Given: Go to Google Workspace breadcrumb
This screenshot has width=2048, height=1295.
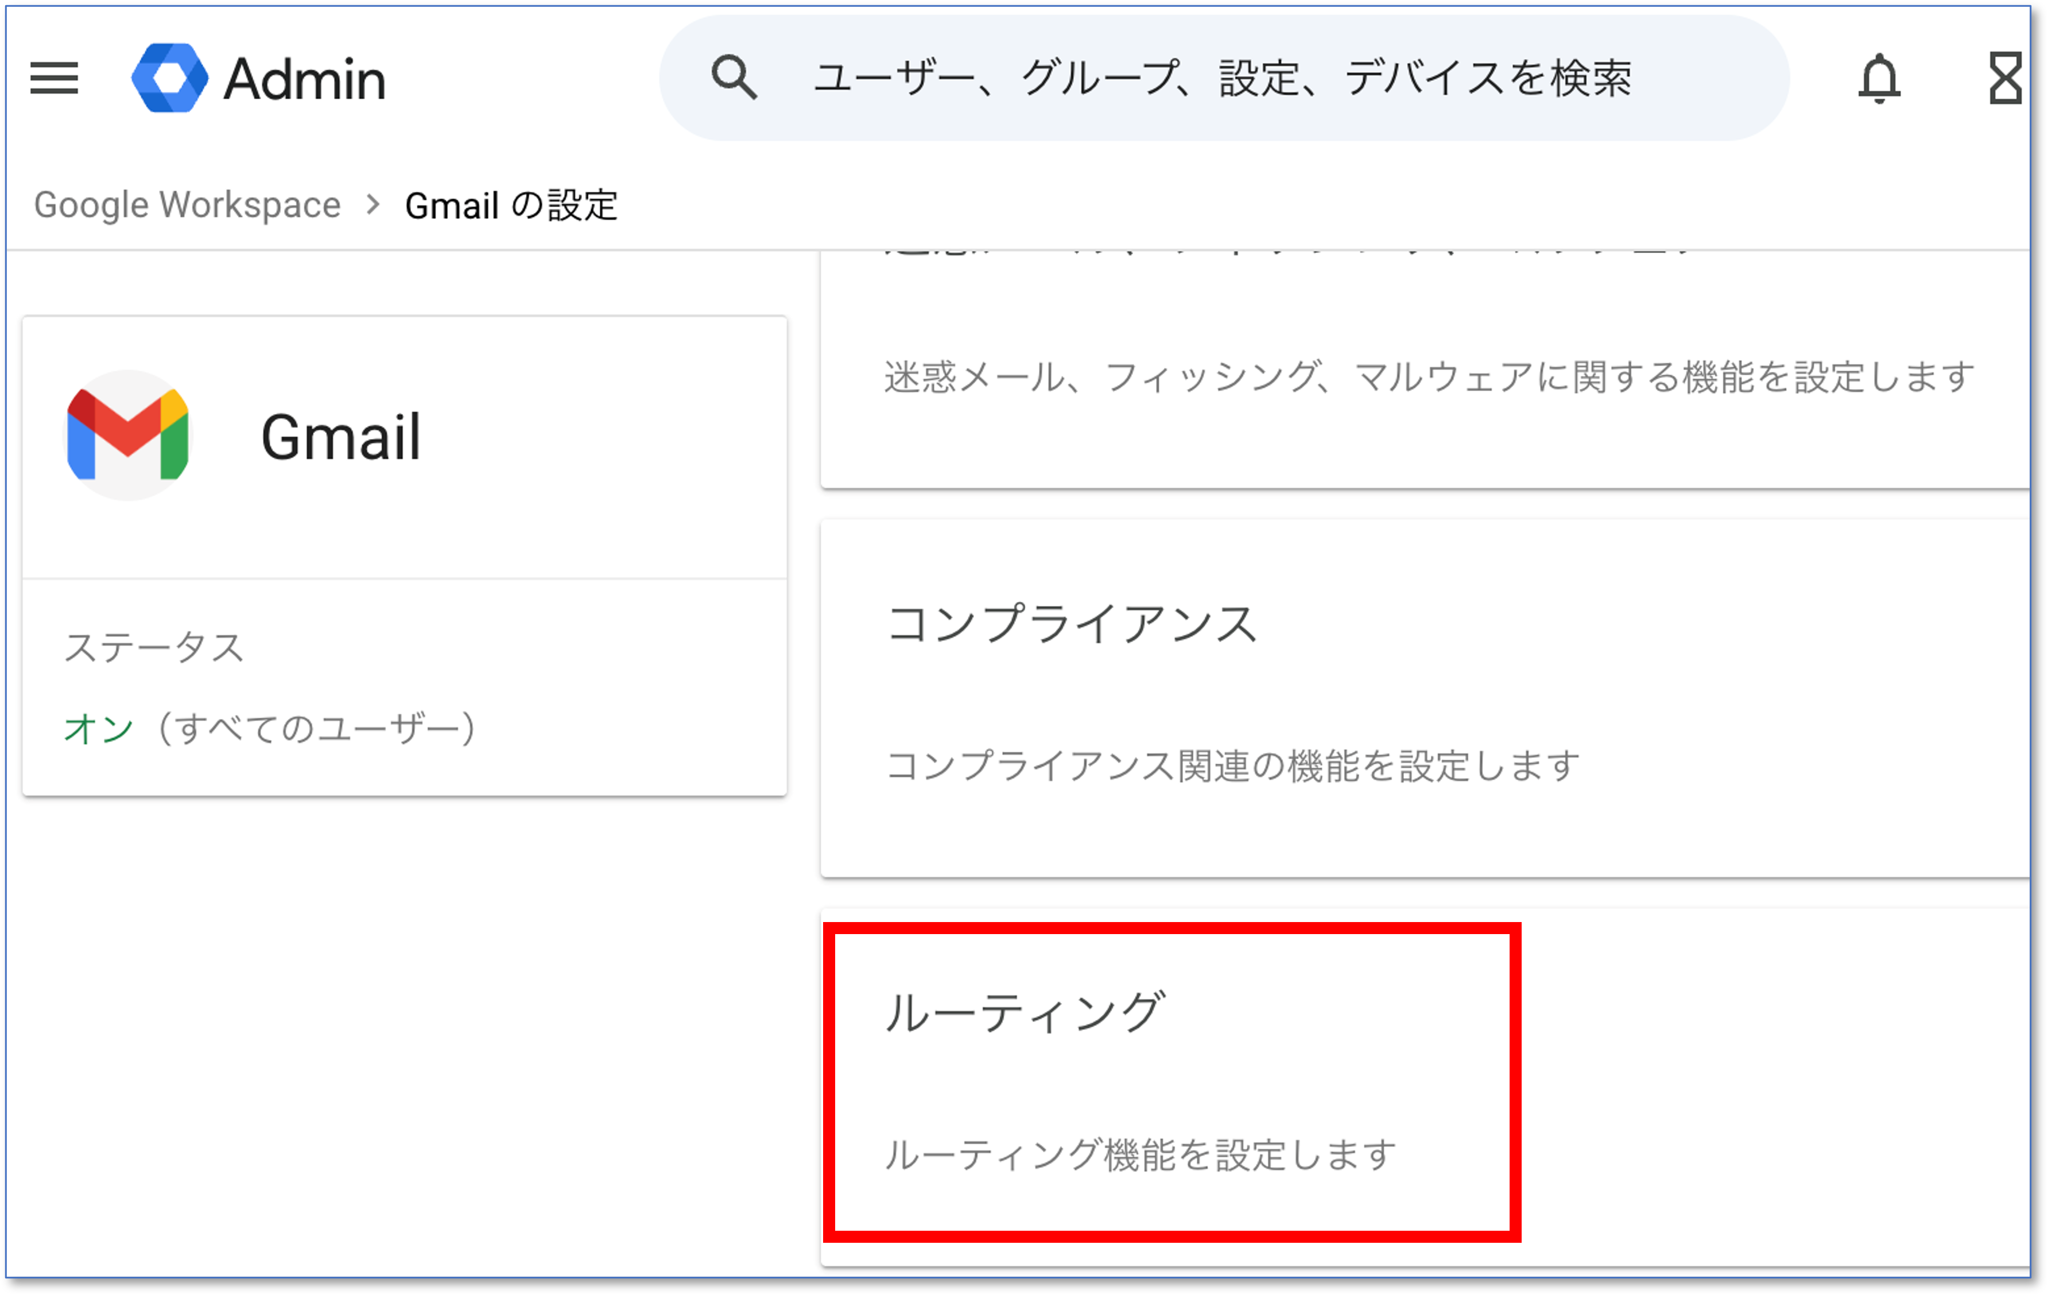Looking at the screenshot, I should (x=187, y=205).
